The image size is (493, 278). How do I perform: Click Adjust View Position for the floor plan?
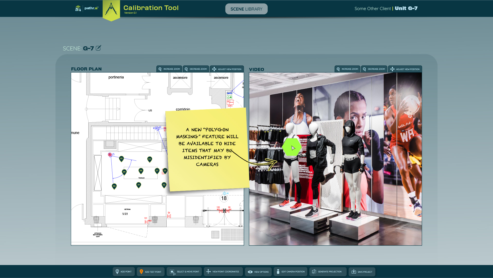[x=227, y=69]
